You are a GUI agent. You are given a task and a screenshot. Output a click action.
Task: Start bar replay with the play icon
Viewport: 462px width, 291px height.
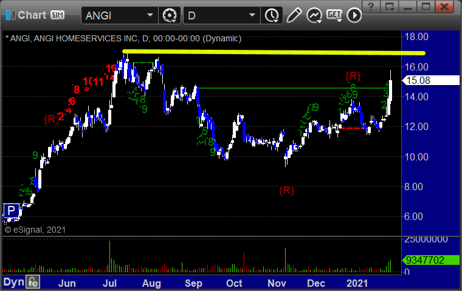pyautogui.click(x=354, y=15)
